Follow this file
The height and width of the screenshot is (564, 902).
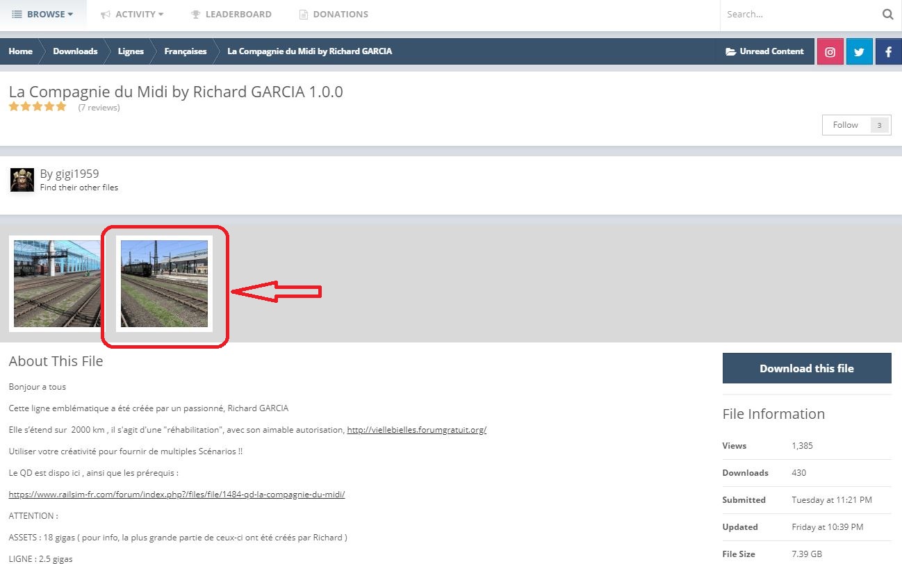coord(846,125)
